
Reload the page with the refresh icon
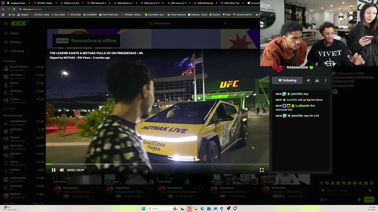tap(14, 9)
